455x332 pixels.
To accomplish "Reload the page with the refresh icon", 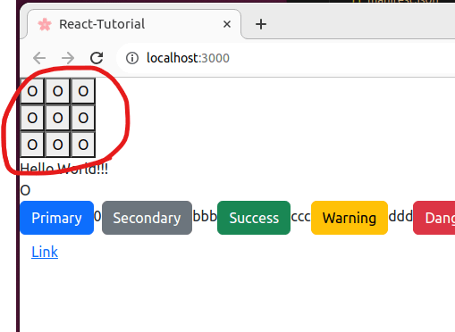I will pos(97,58).
